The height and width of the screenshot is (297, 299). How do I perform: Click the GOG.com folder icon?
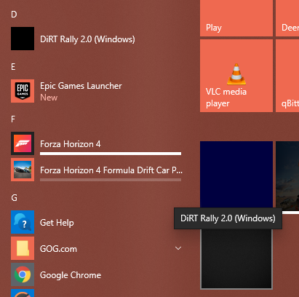click(x=23, y=248)
